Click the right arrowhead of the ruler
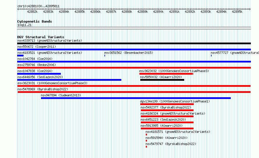 (x=250, y=9)
